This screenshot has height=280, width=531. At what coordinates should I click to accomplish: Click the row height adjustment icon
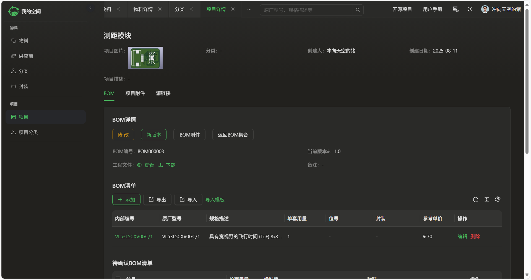point(486,200)
